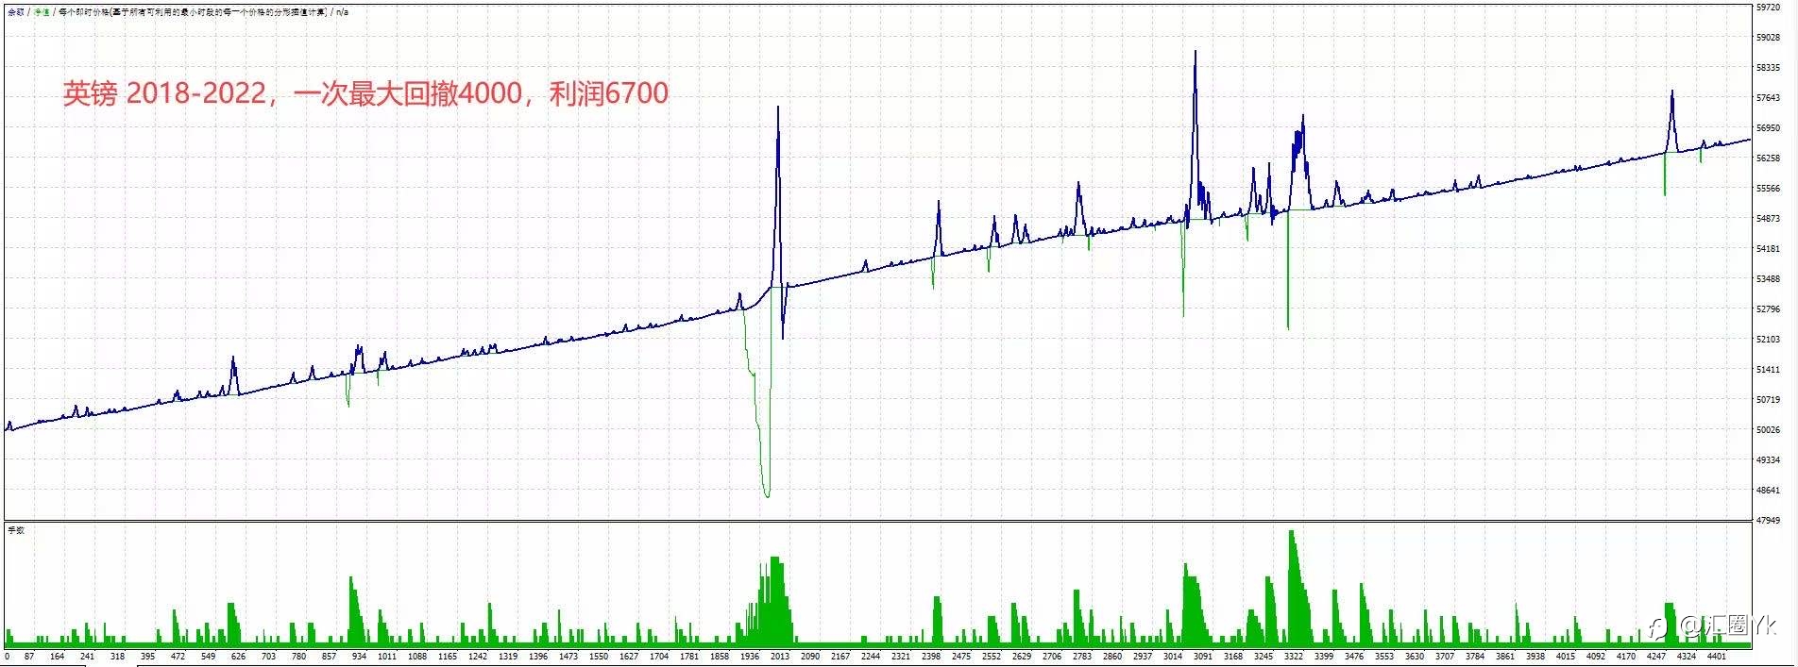Click the 472 tick on bottom axis

tap(178, 657)
